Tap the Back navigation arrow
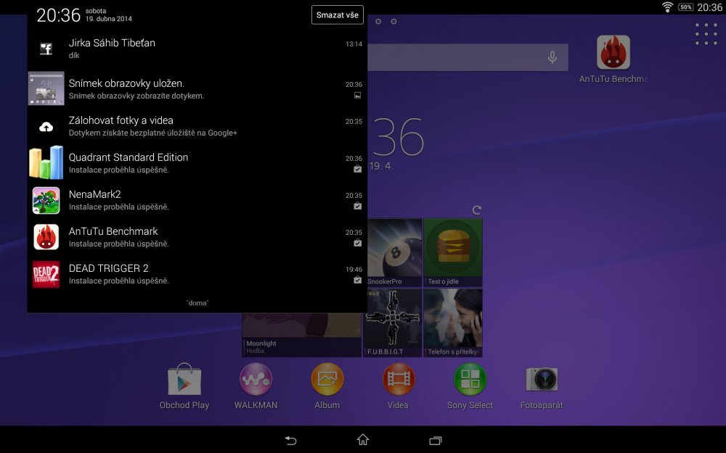726x453 pixels. coord(290,440)
